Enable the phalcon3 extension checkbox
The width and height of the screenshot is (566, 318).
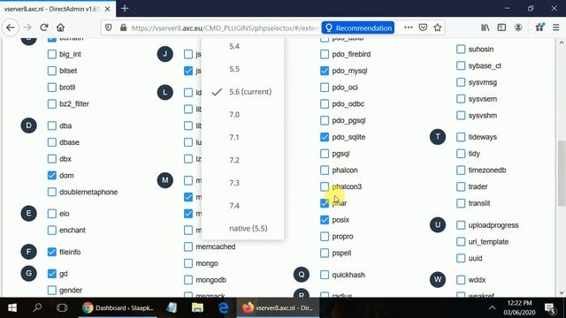click(x=325, y=186)
